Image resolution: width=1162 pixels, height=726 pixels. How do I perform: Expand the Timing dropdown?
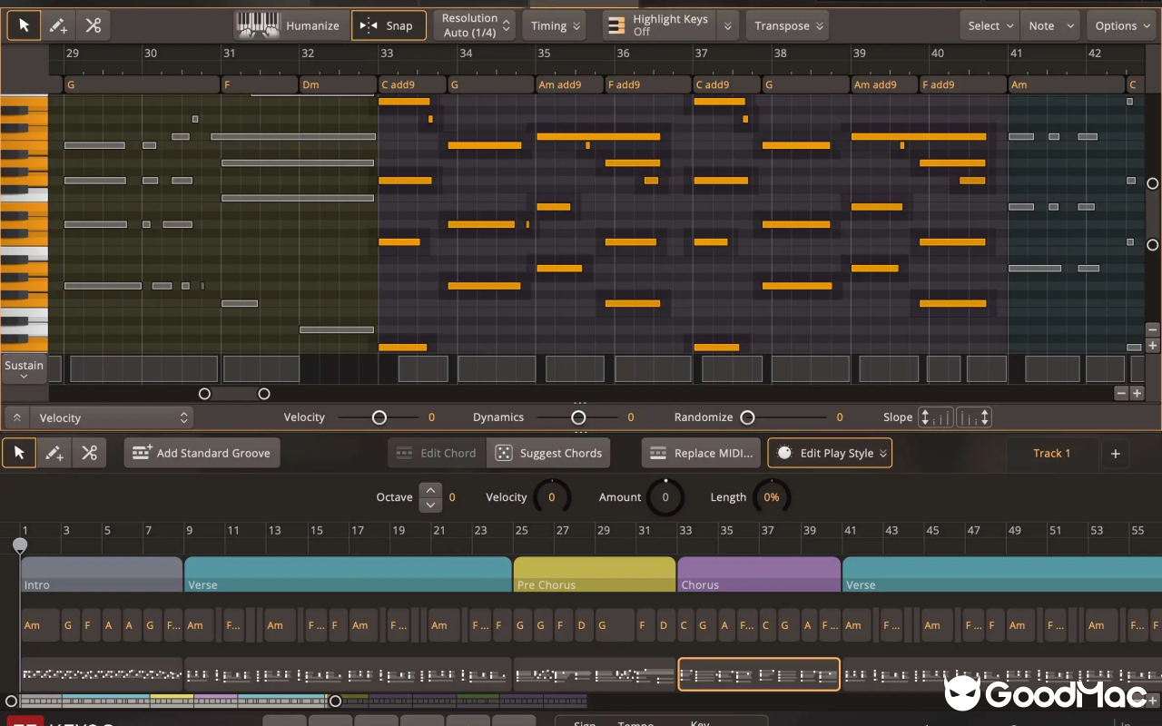(554, 25)
